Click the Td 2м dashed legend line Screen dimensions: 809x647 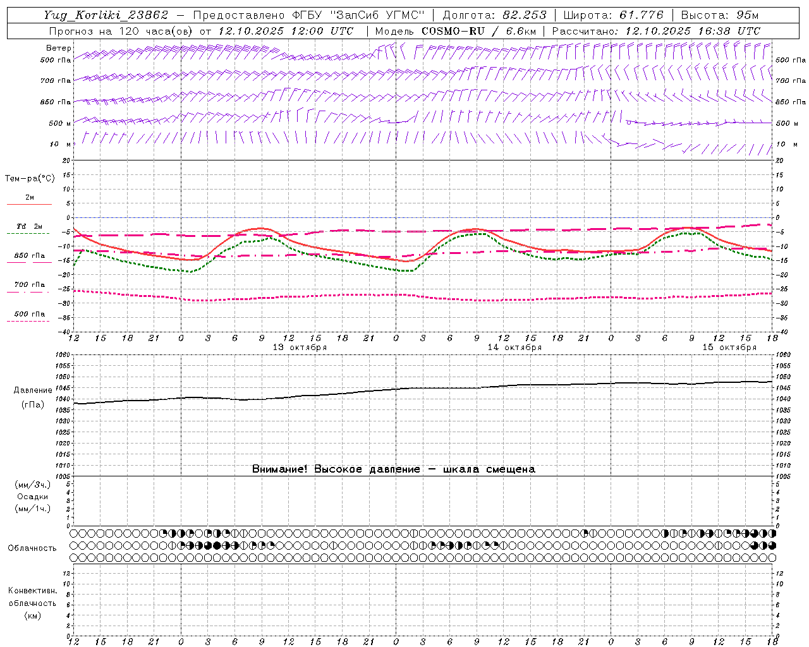tap(28, 233)
